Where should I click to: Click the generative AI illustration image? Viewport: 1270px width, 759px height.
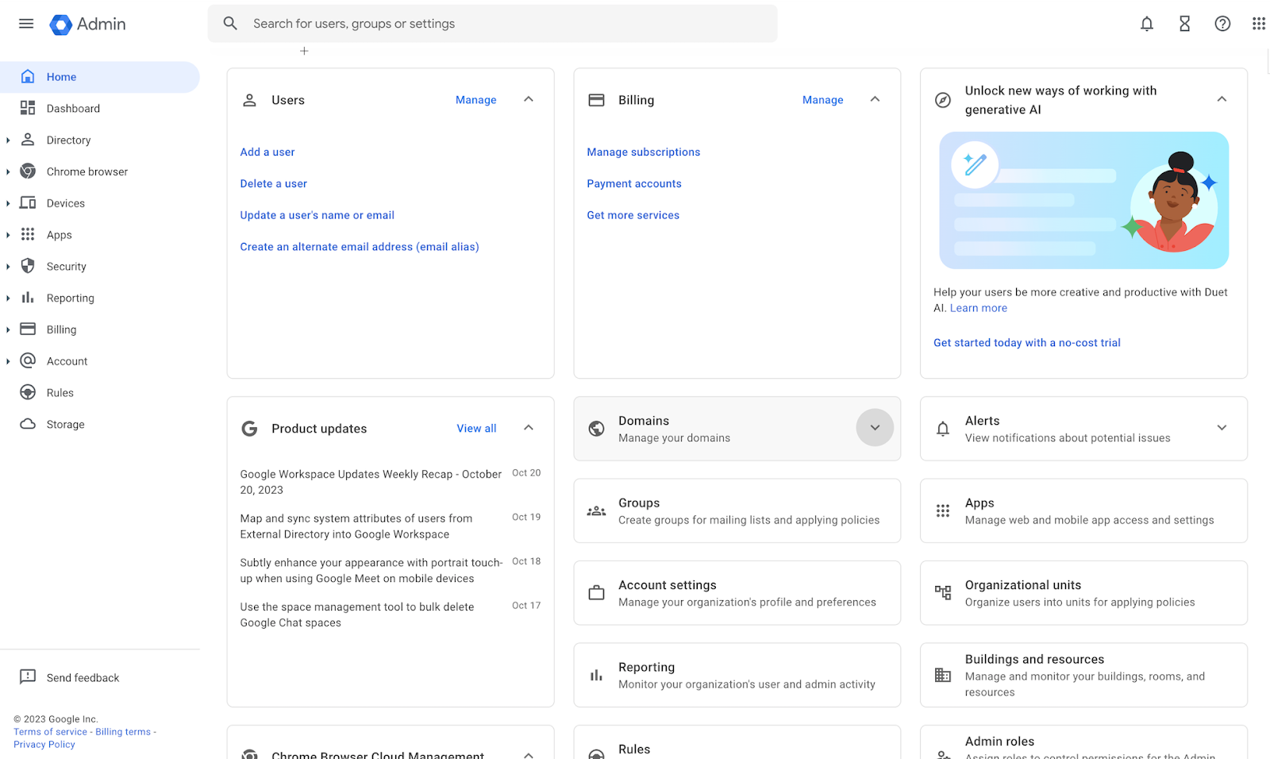(1084, 200)
